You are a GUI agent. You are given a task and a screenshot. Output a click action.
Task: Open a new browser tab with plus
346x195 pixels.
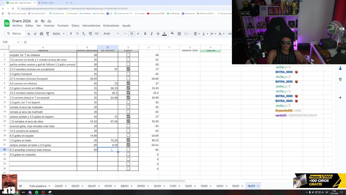pos(71,3)
